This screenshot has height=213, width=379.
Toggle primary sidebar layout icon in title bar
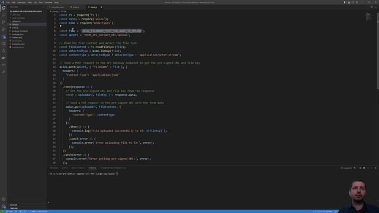tap(345, 2)
